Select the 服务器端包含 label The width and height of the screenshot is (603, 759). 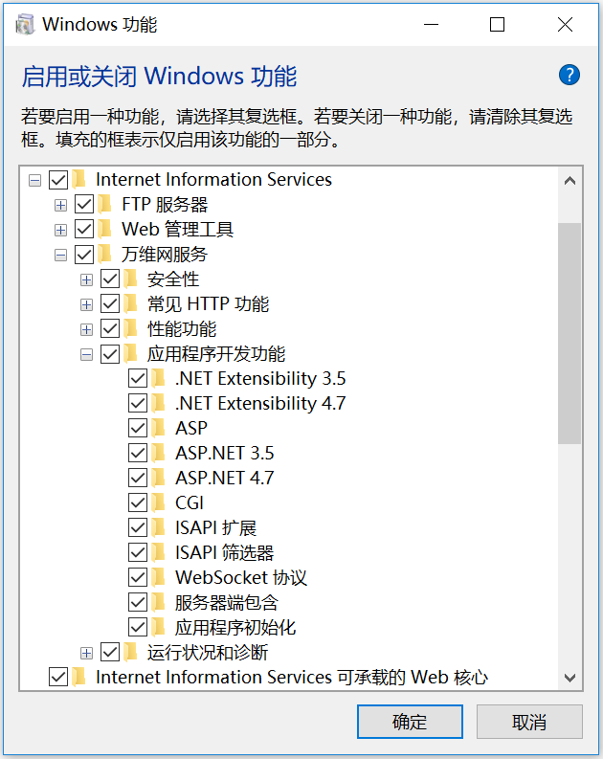pyautogui.click(x=227, y=603)
